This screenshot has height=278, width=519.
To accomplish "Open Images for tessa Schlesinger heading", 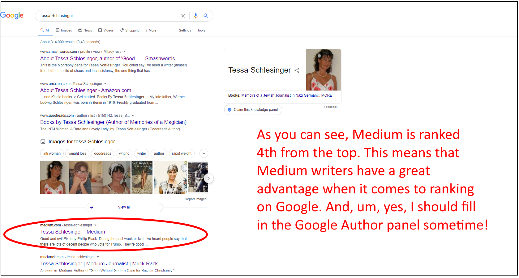I will click(82, 141).
